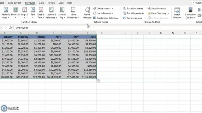
Task: Click the formula bar Cancel X icon
Action: pos(1,28)
